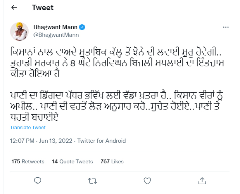Reply to the tweet via speech-bubble icon

38,180
